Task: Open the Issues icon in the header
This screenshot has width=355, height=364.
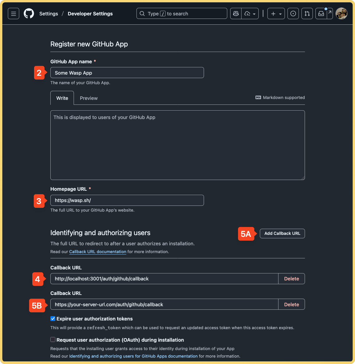Action: tap(293, 13)
